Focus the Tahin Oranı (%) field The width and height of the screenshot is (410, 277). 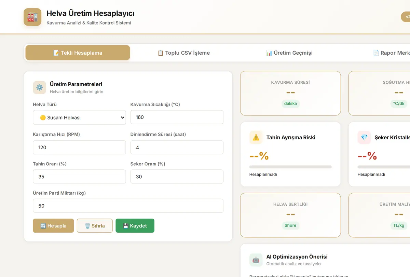pos(79,177)
